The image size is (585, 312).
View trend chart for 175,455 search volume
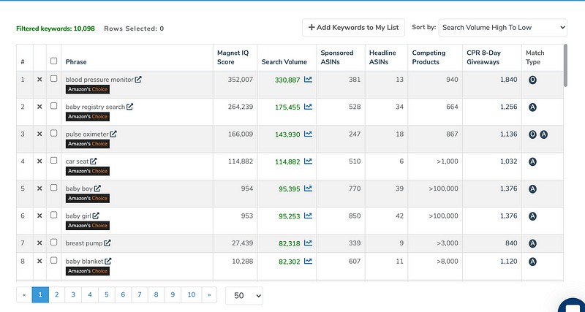coord(308,107)
